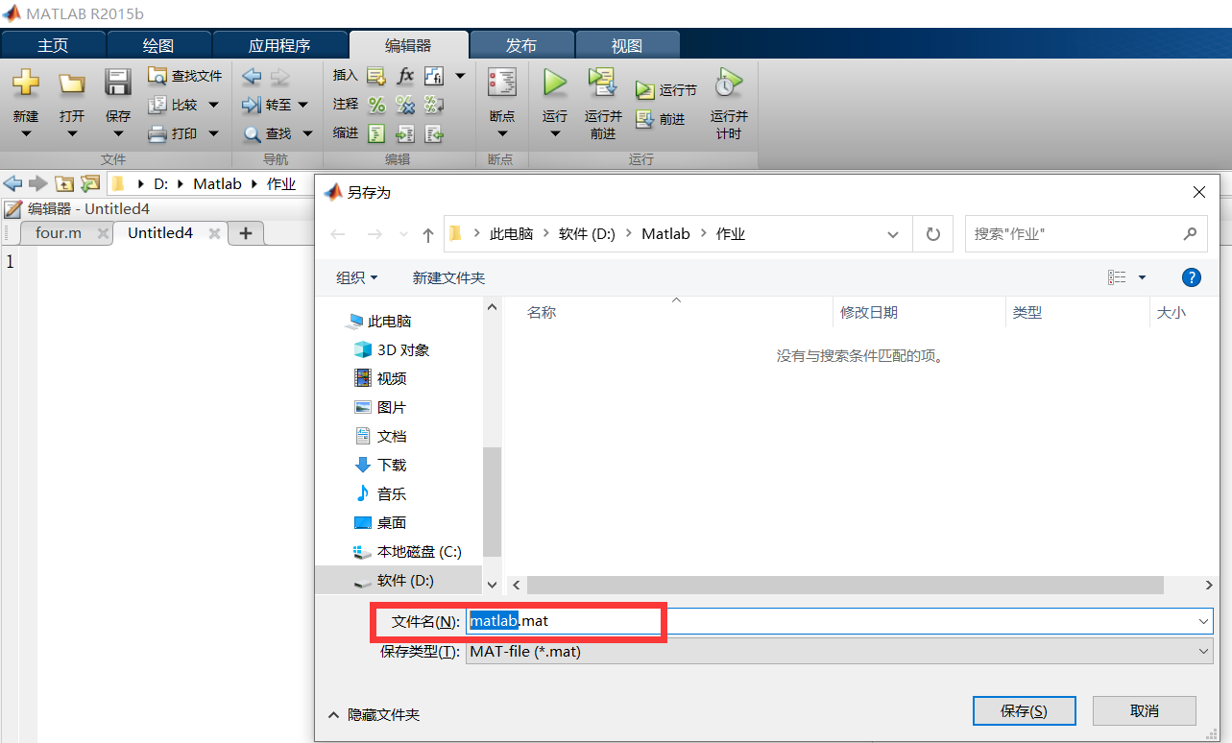Click the insert section icon beside 插入

pyautogui.click(x=376, y=76)
